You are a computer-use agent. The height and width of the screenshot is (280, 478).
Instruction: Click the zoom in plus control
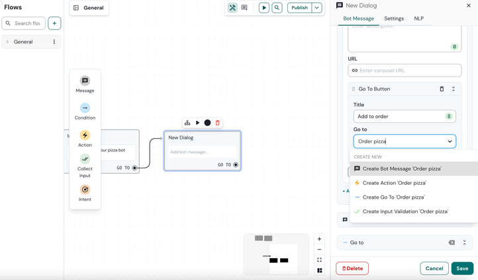pyautogui.click(x=319, y=239)
